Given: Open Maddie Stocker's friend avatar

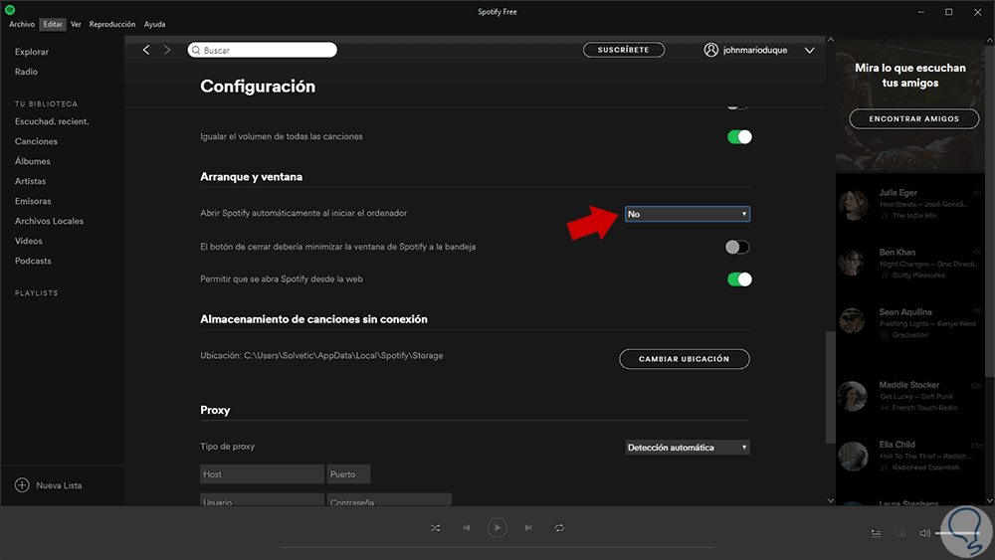Looking at the screenshot, I should [x=853, y=396].
